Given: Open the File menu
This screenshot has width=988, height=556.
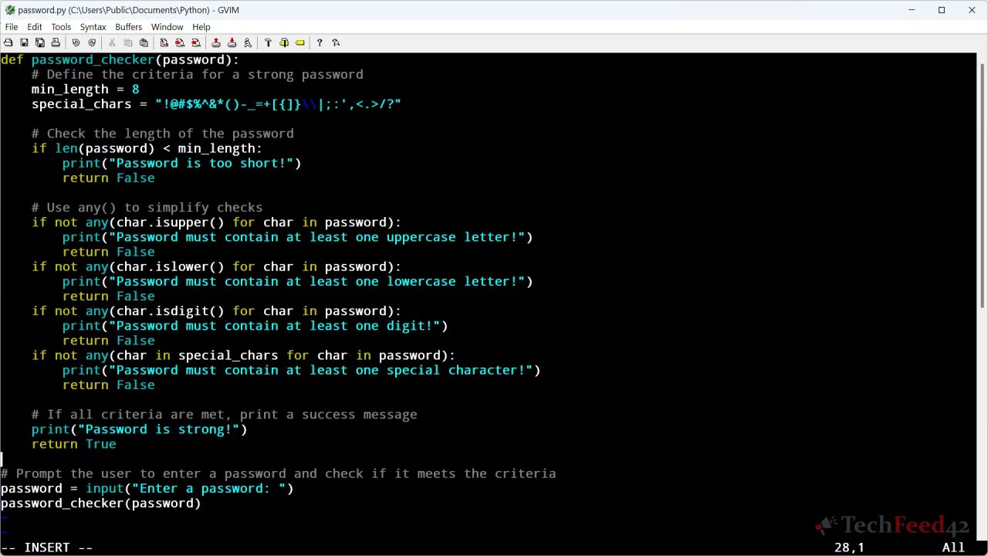Looking at the screenshot, I should click(12, 27).
